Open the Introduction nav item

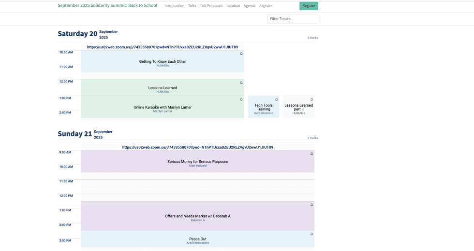(174, 6)
